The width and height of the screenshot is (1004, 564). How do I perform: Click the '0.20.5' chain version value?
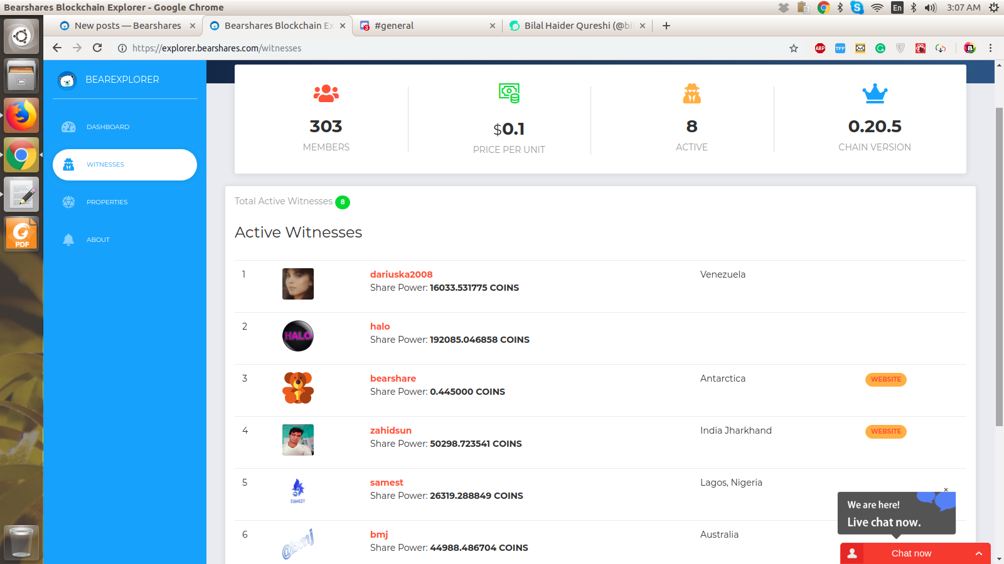875,127
